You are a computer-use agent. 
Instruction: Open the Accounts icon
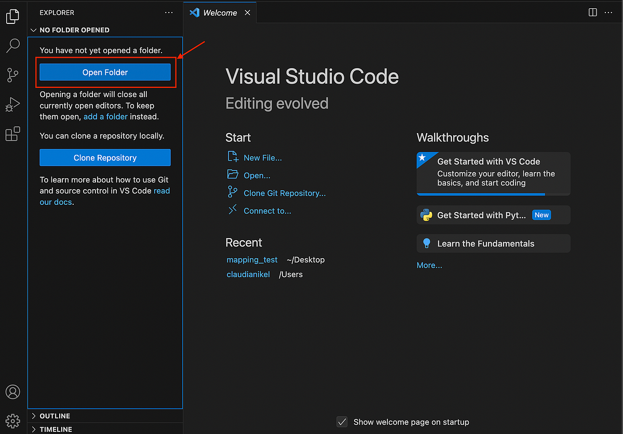(x=12, y=392)
